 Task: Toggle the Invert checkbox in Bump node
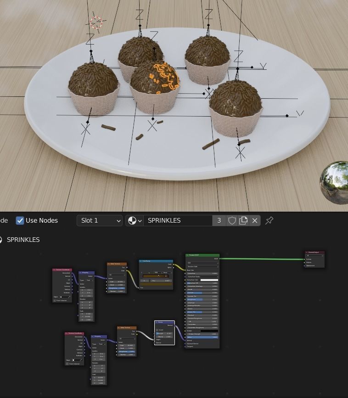coord(157,330)
